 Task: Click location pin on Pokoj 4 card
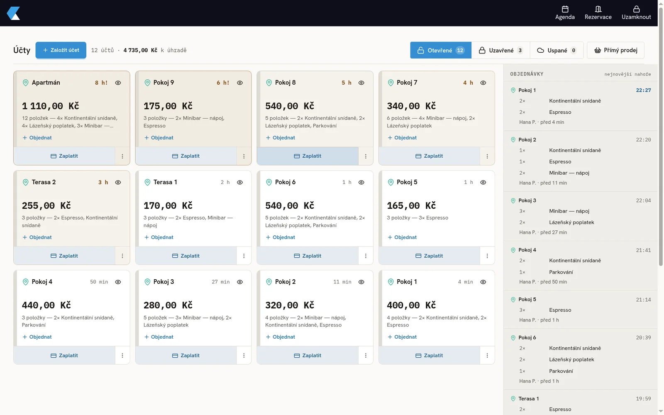25,282
